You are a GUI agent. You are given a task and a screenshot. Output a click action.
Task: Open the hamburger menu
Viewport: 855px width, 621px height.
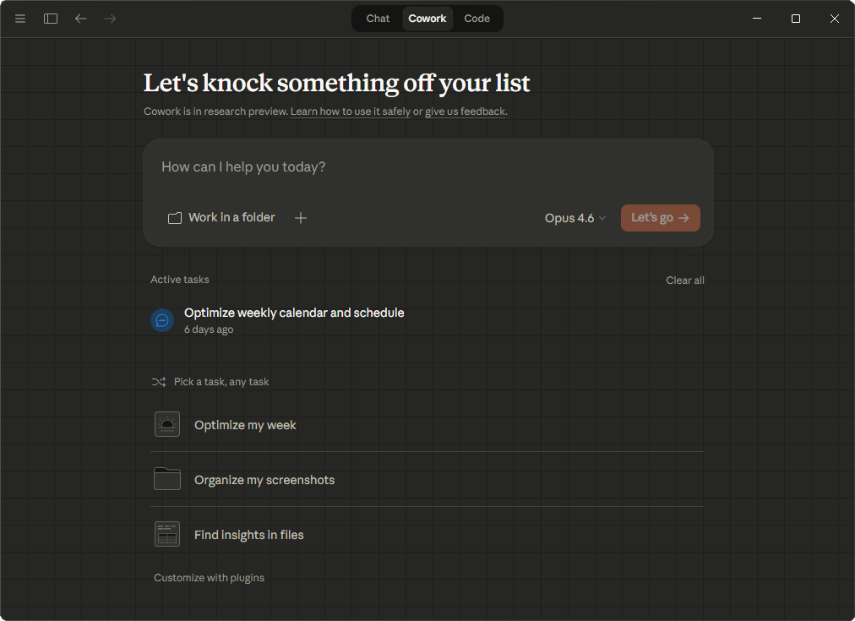pos(19,18)
